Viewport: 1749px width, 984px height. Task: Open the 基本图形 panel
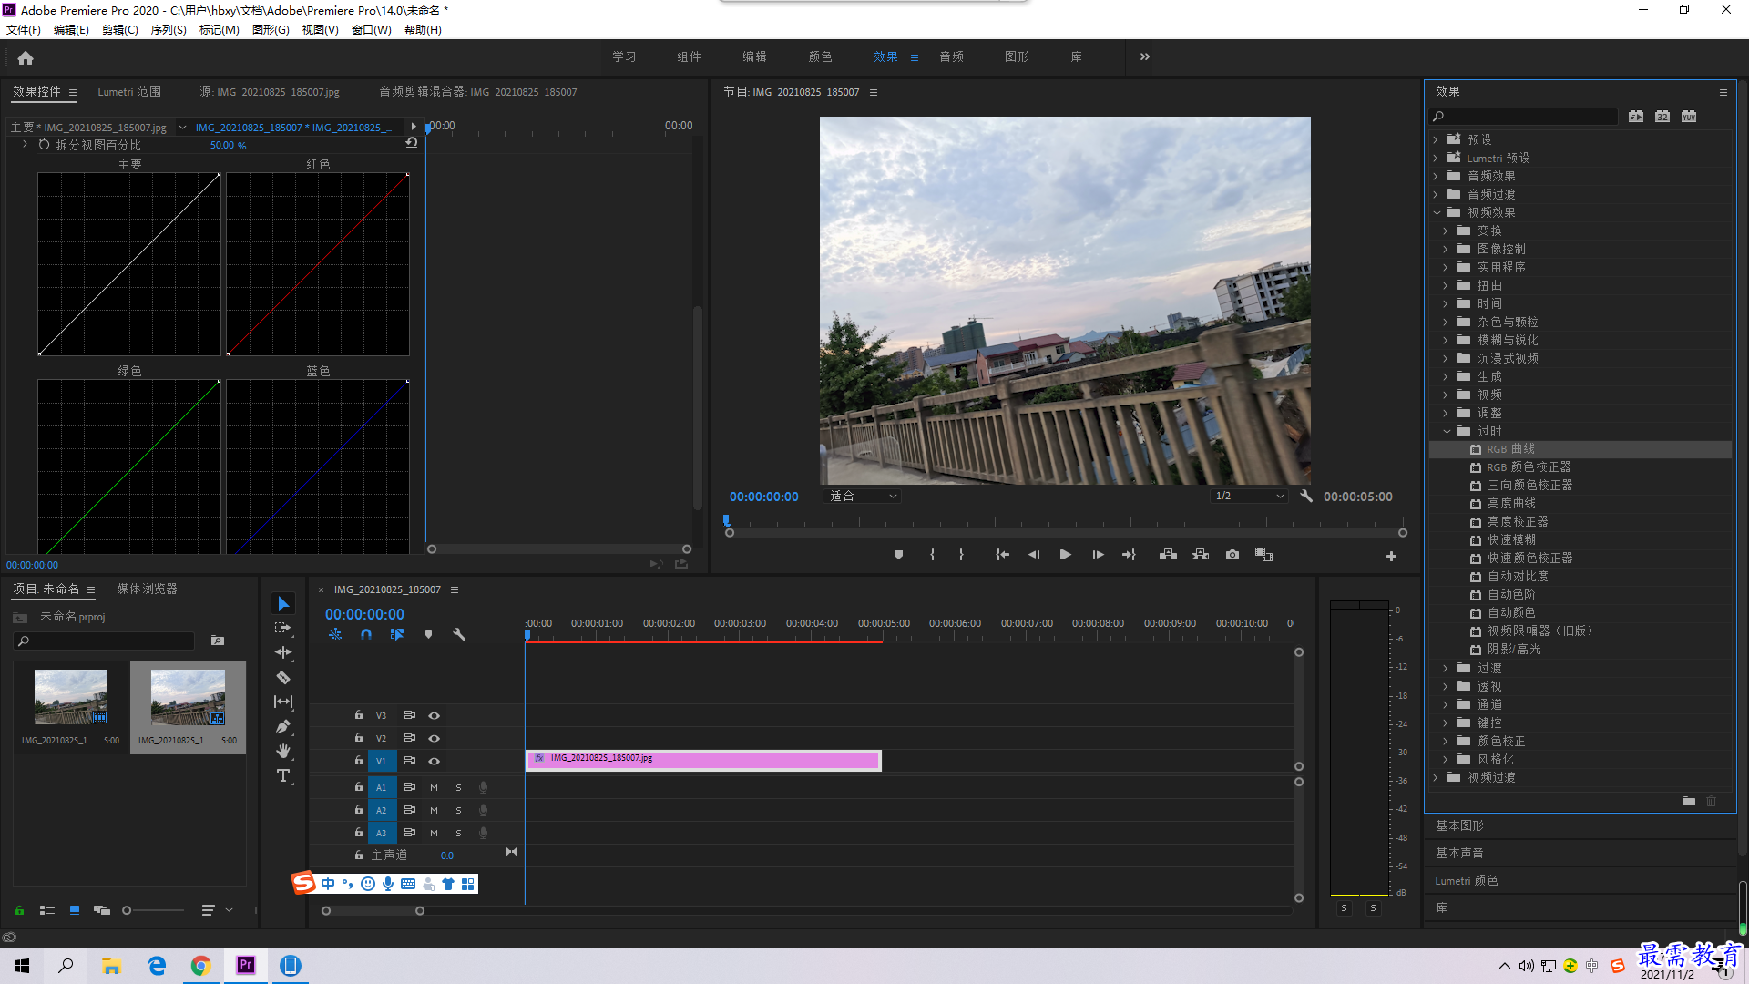(x=1459, y=826)
